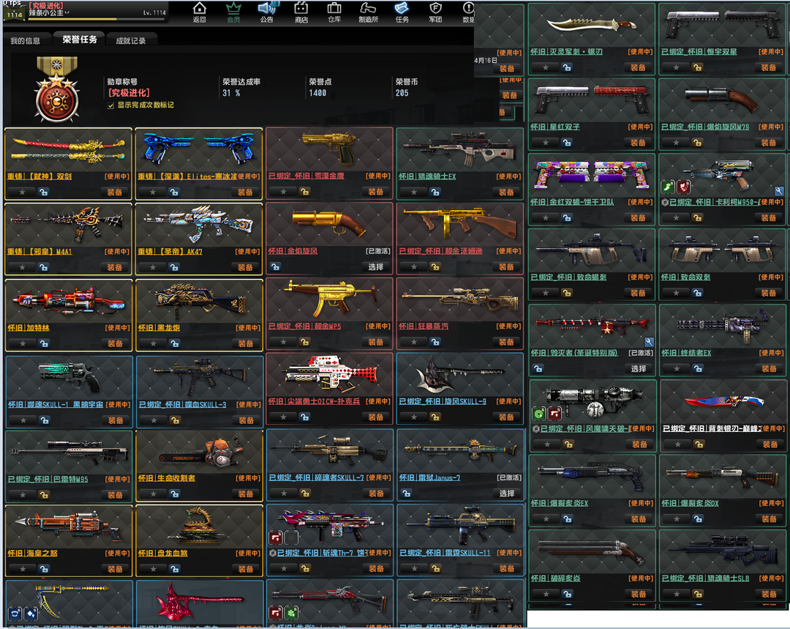Toggle lock icon on 怀旧 金焰旋风
Image resolution: width=790 pixels, height=629 pixels.
[x=276, y=267]
